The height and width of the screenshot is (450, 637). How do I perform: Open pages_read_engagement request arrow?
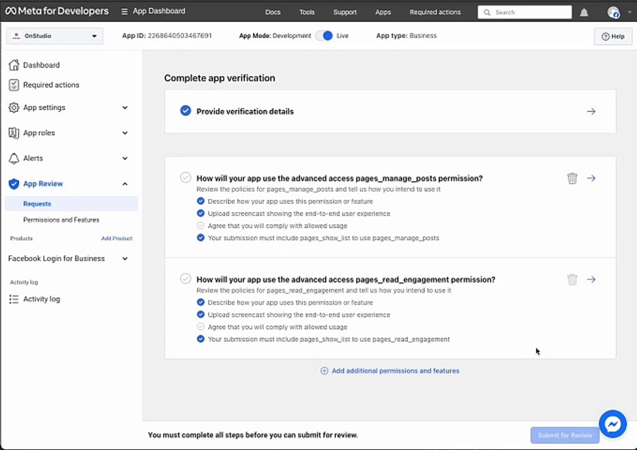point(591,279)
